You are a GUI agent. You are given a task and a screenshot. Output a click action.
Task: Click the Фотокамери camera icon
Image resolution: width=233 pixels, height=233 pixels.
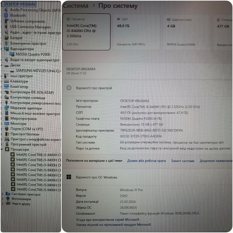pos(8,199)
